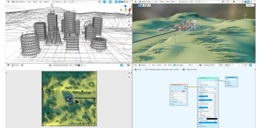Open the Slot 4 material slot dropdown
The width and height of the screenshot is (261, 128).
coord(193,65)
